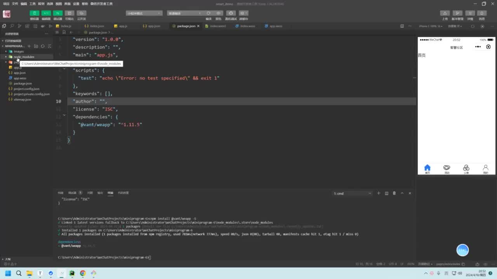Screen dimensions: 497x279
Task: Open the 编辑 menu
Action: pyautogui.click(x=24, y=4)
